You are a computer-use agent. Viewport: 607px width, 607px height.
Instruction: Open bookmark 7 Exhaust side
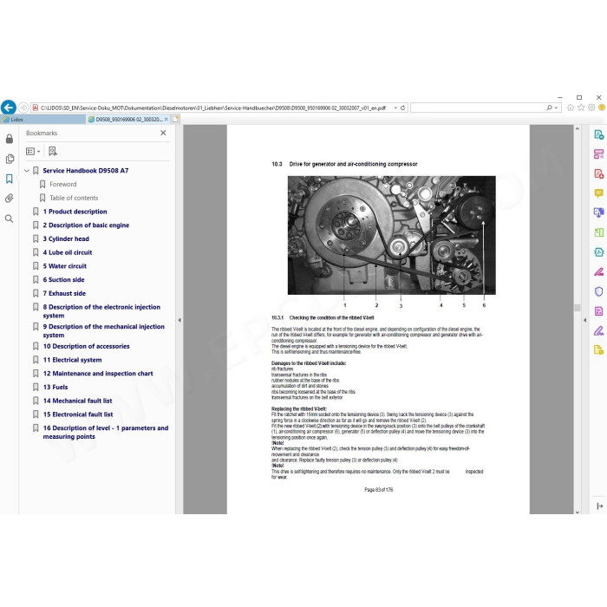click(64, 293)
